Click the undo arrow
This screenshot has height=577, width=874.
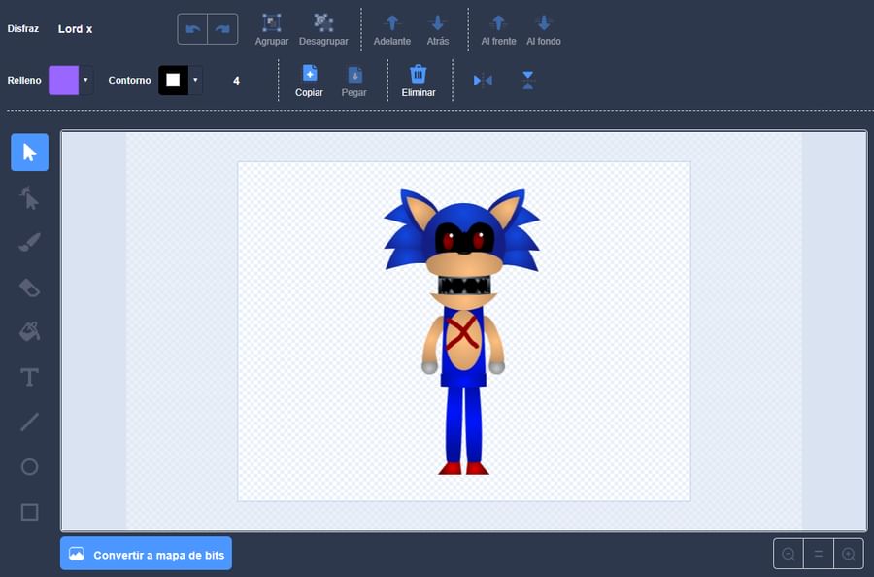192,28
